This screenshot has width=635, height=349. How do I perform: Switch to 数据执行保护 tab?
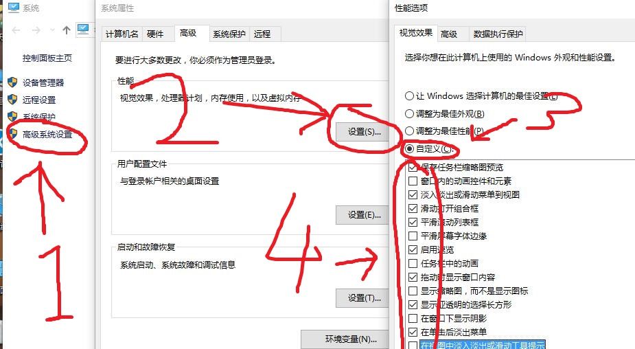498,34
